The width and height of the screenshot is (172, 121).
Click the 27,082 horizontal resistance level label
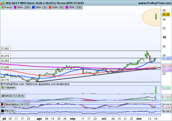(x=5, y=49)
